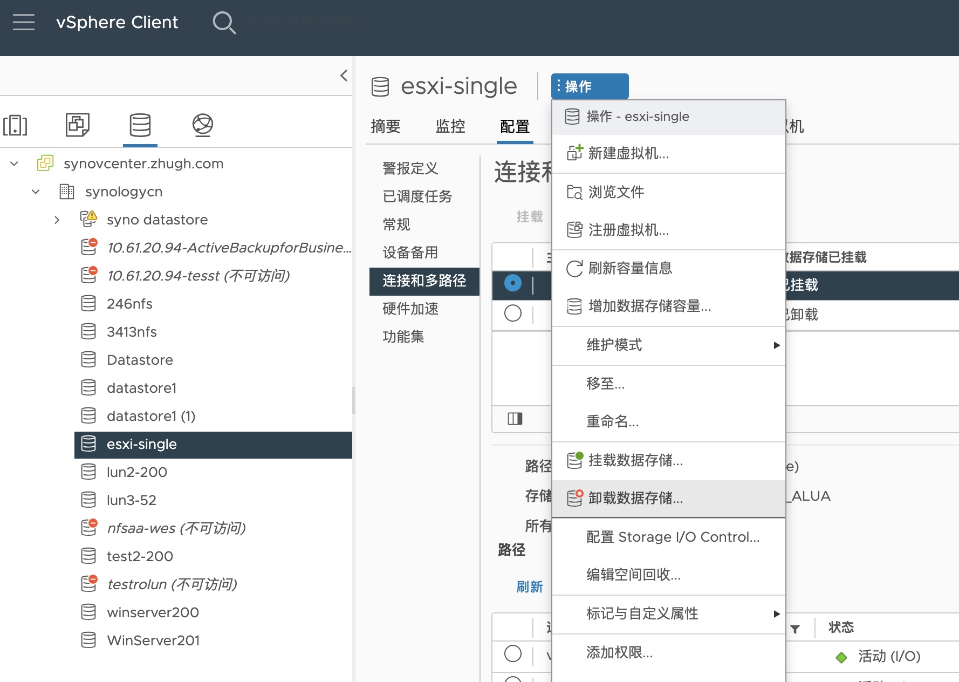959x682 pixels.
Task: Open the 摘要 tab
Action: pyautogui.click(x=386, y=126)
